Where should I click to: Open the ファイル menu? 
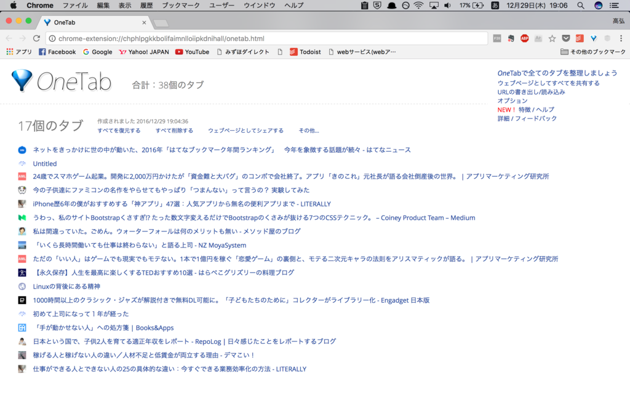(75, 5)
